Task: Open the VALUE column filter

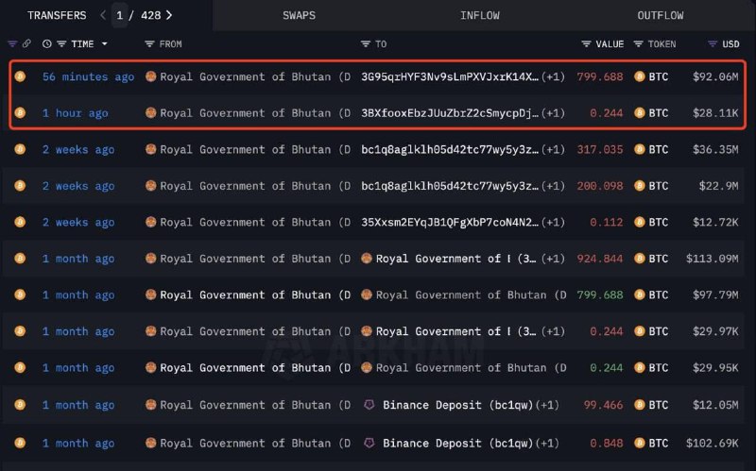Action: [586, 43]
